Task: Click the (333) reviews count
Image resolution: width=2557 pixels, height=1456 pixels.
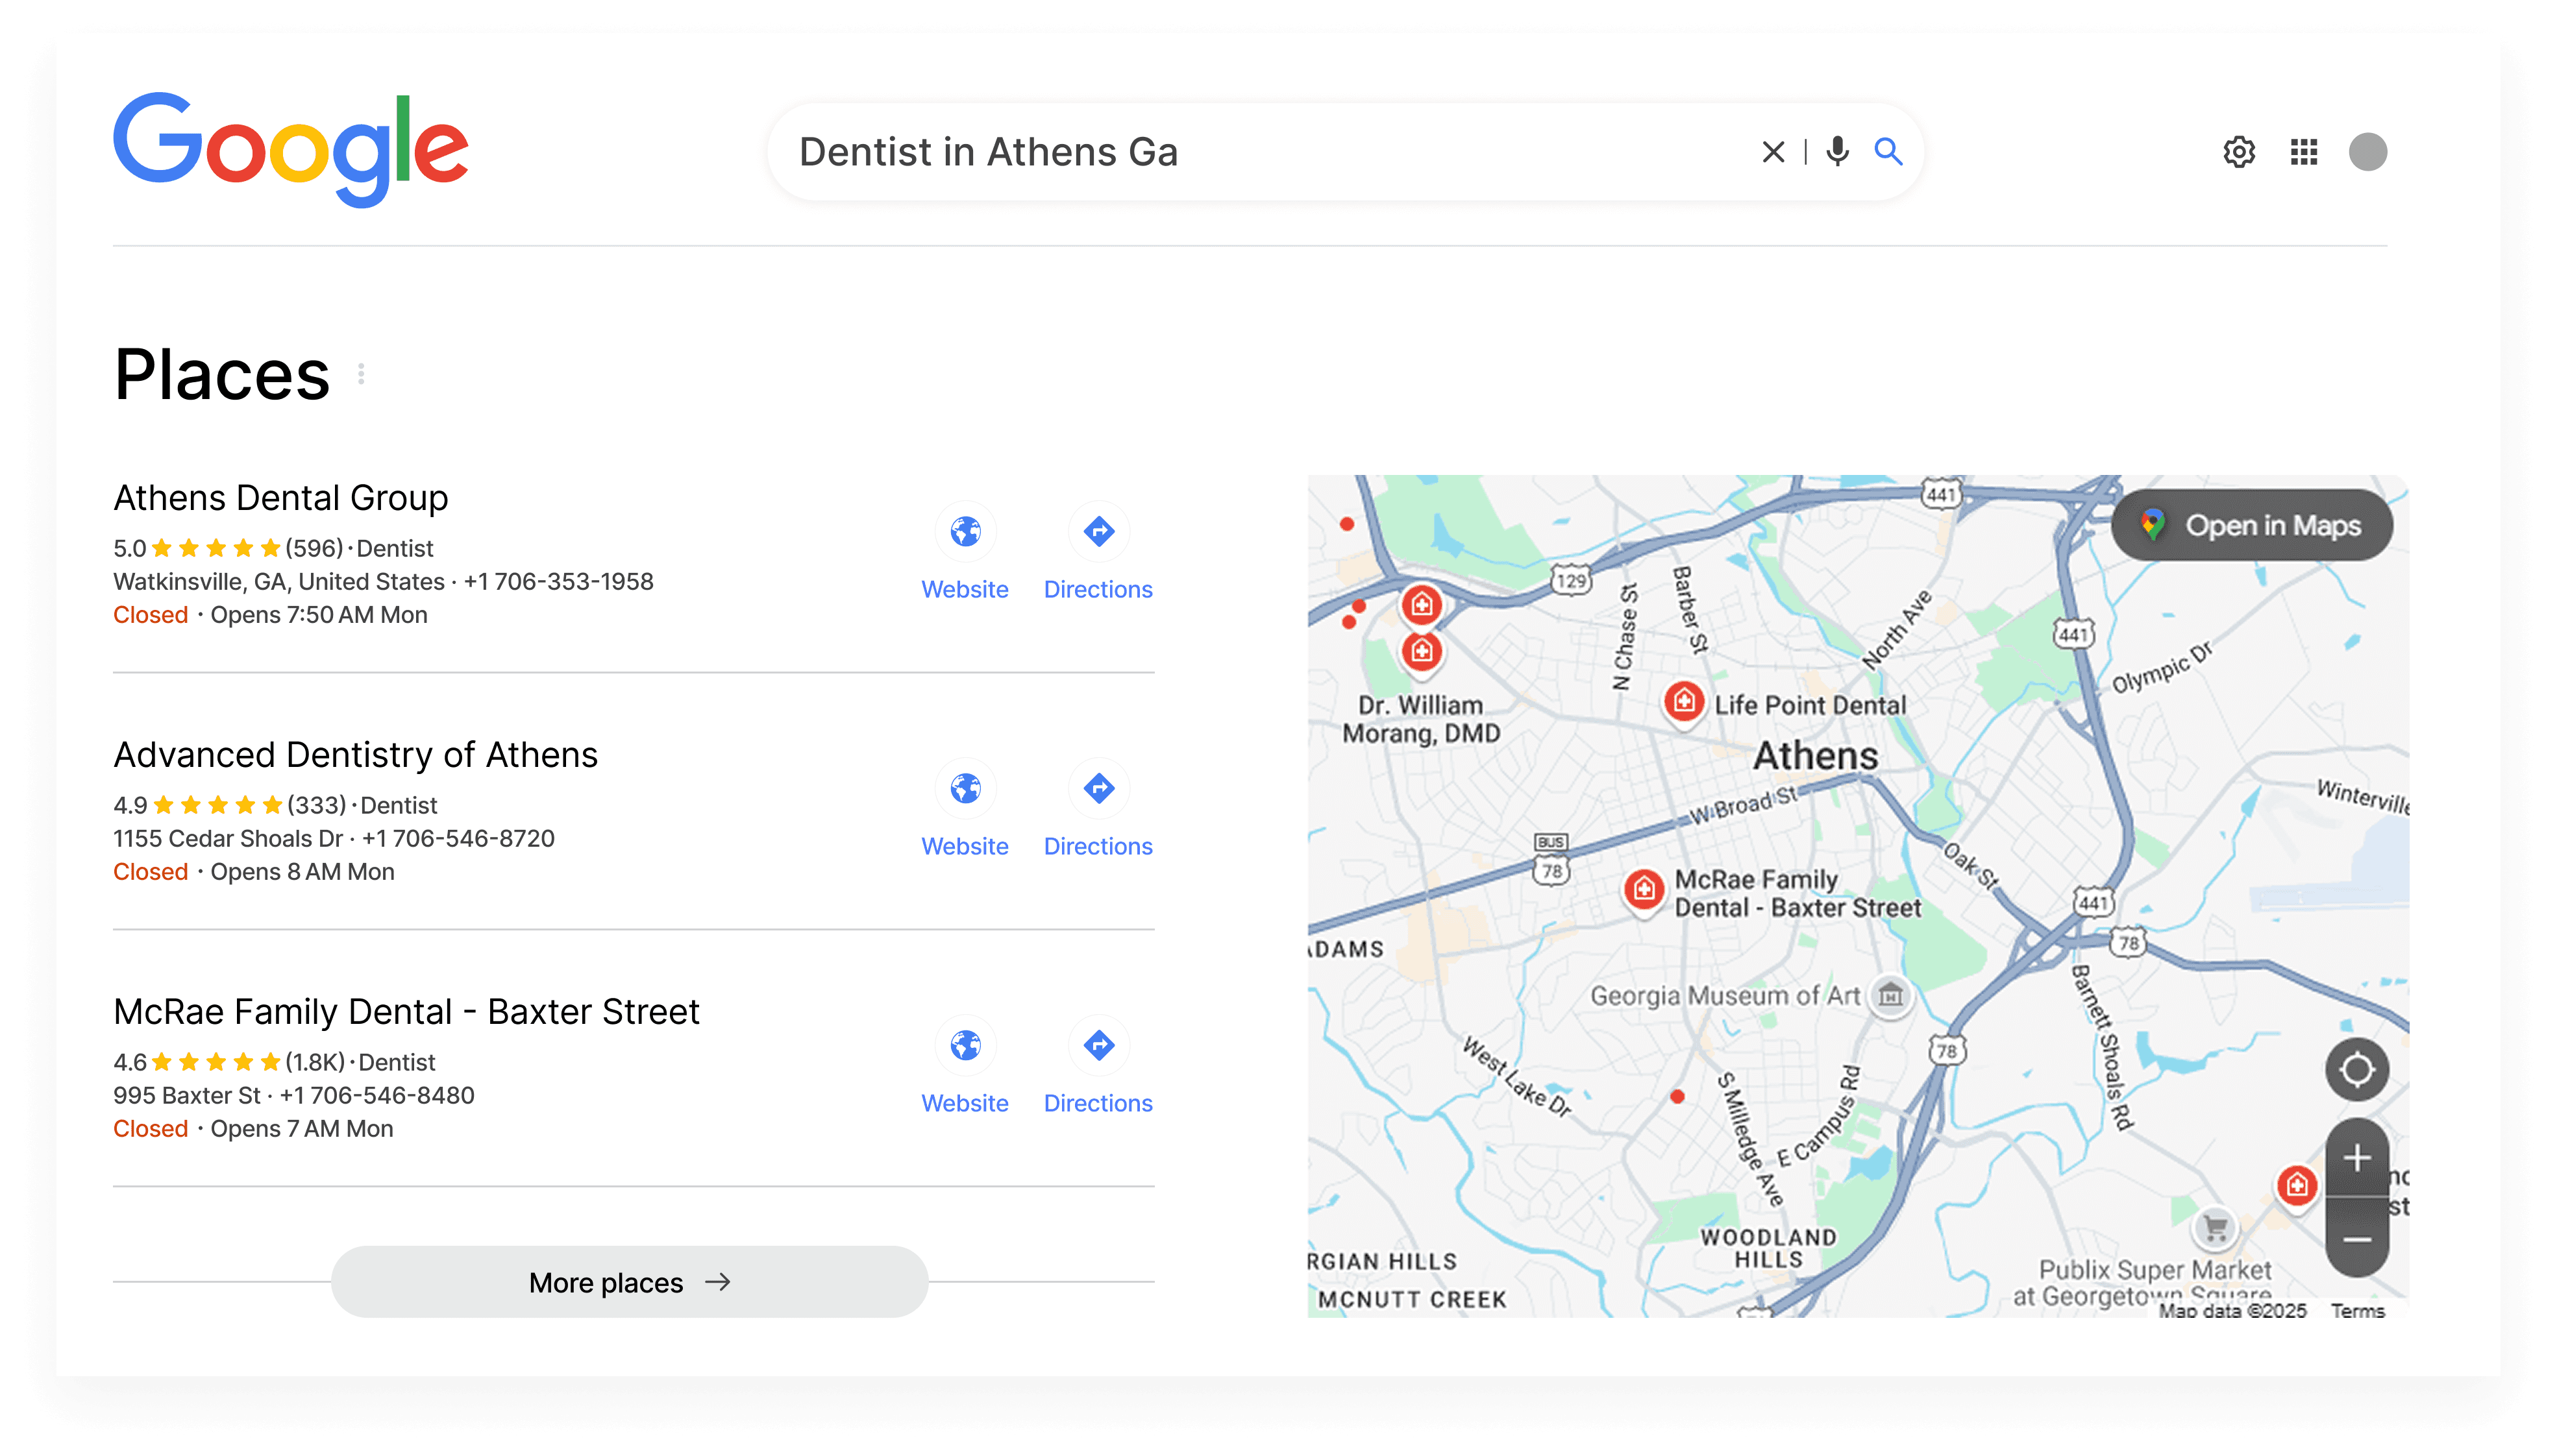Action: tap(317, 806)
